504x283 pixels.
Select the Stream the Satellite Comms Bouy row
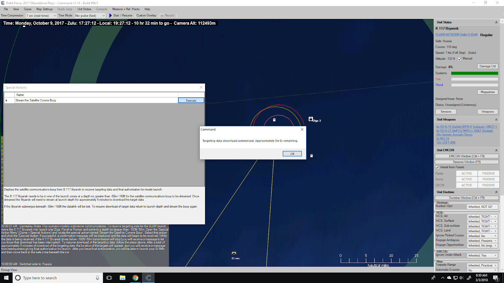[96, 100]
